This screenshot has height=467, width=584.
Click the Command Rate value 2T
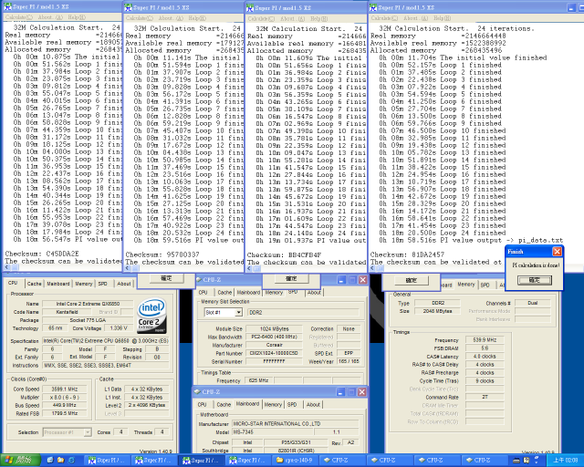tap(485, 397)
